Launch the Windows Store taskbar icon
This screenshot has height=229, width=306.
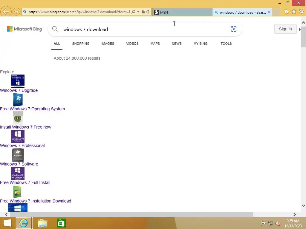point(61,223)
